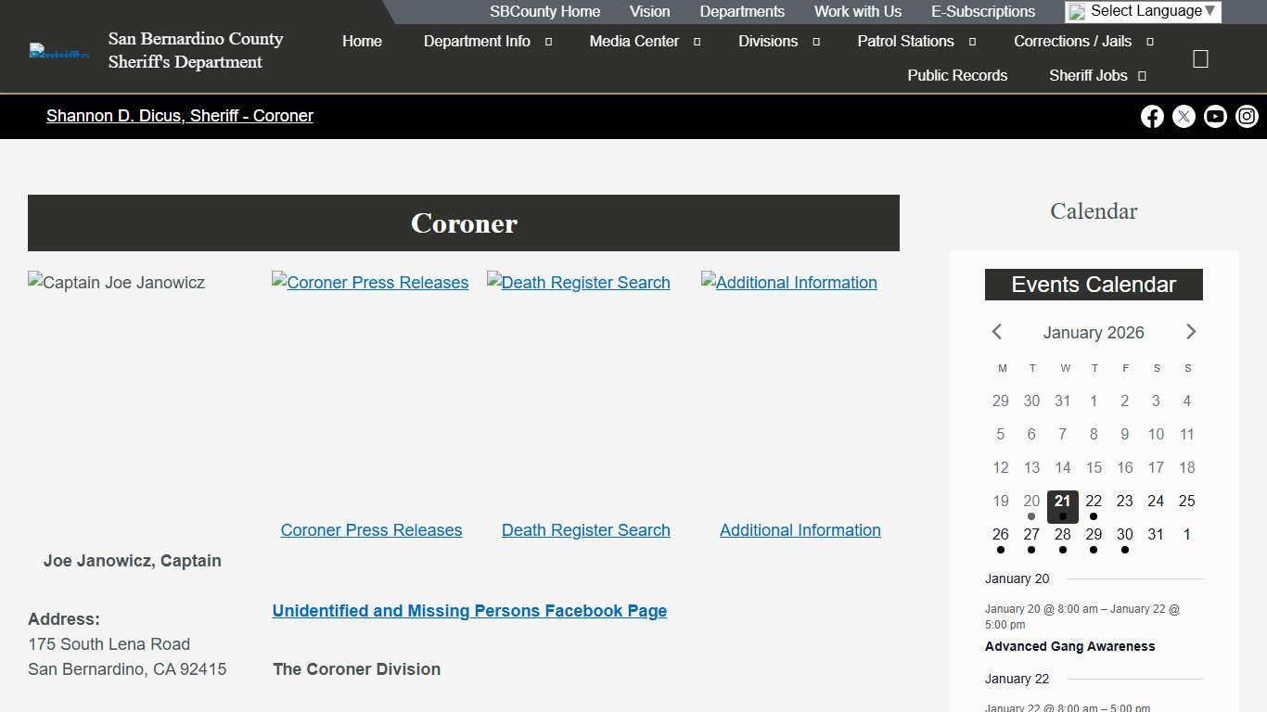
Task: Open the YouTube channel icon
Action: (x=1215, y=116)
